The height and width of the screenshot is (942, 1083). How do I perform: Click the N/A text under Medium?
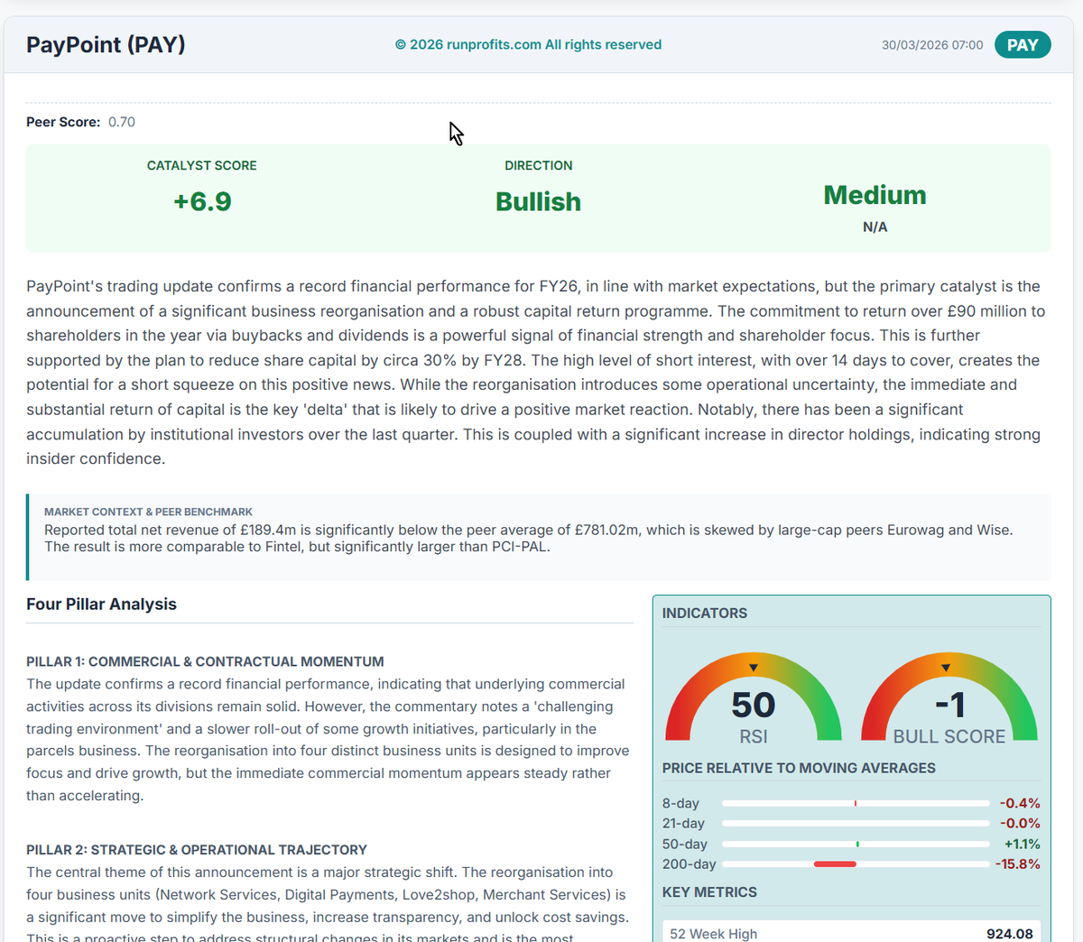tap(875, 227)
